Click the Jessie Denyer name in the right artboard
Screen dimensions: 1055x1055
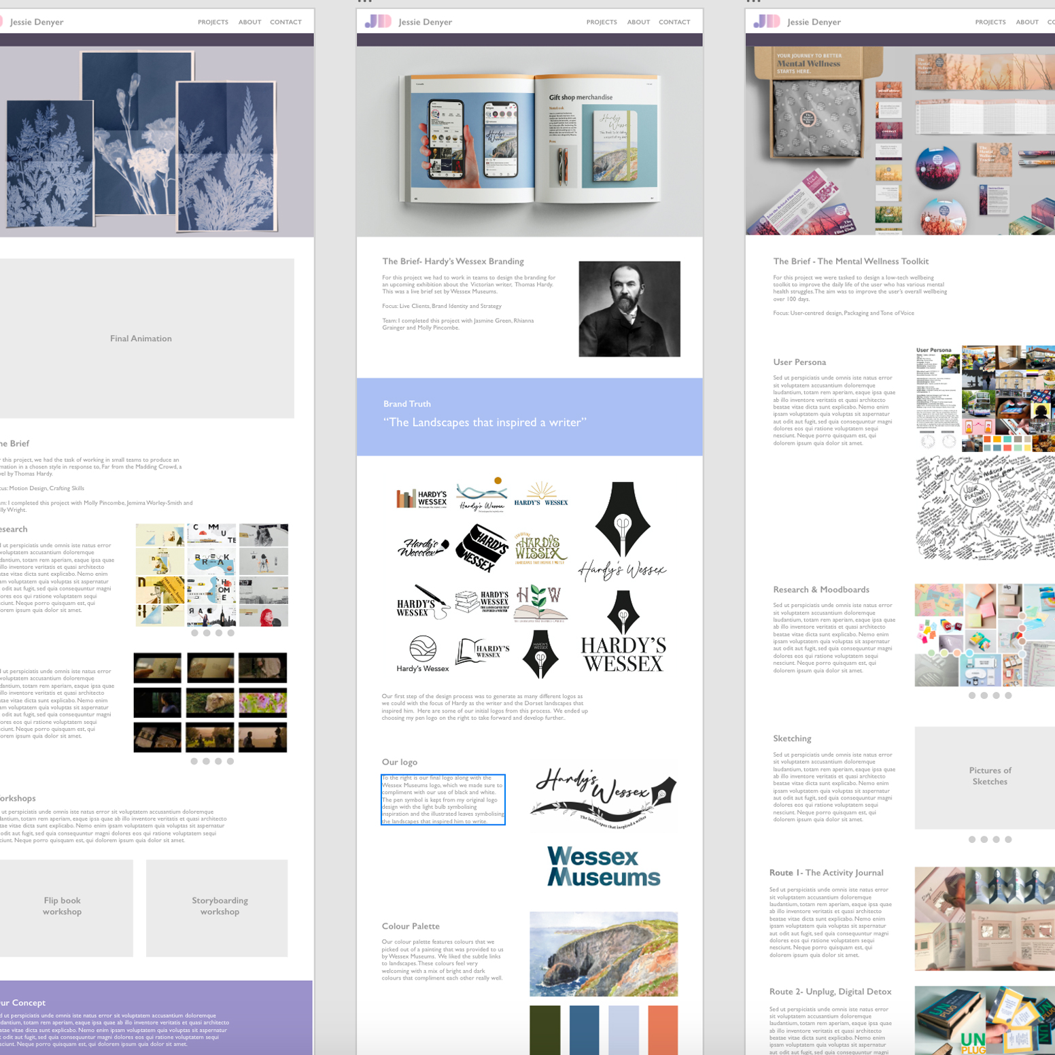click(x=814, y=22)
